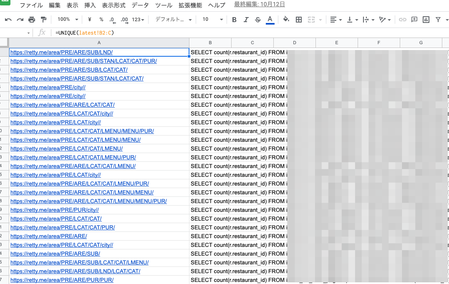This screenshot has height=284, width=449.
Task: Open link PRE/ARE/SUB/STAN/LCAT/CAT/PUR/
Action: coord(83,61)
